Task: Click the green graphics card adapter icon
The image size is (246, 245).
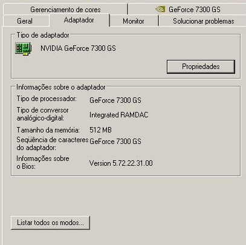Action: (x=24, y=48)
